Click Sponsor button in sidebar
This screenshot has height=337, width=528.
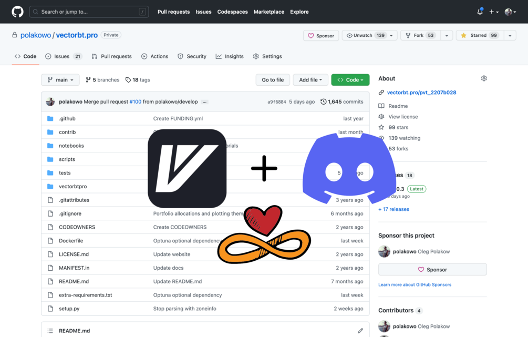pyautogui.click(x=432, y=270)
